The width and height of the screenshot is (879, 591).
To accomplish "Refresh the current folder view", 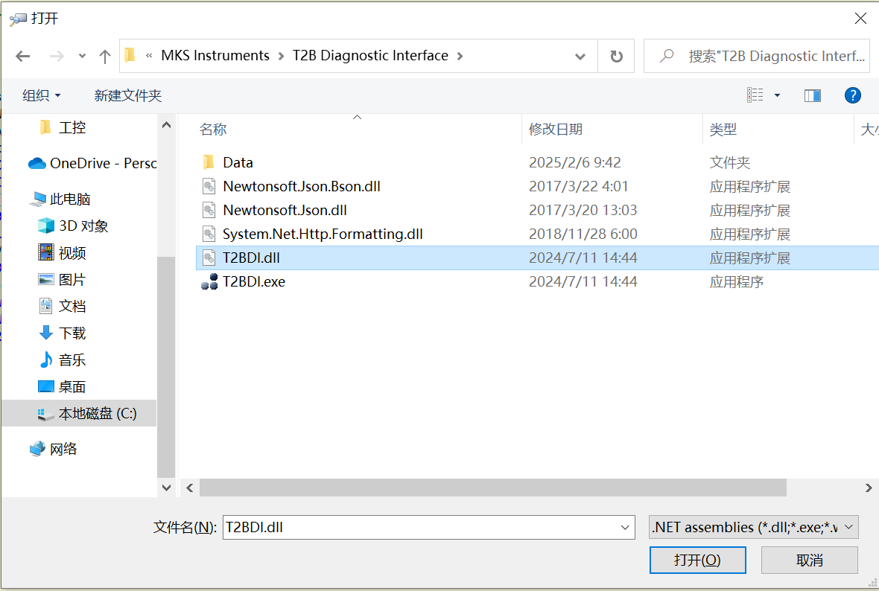I will [x=616, y=56].
